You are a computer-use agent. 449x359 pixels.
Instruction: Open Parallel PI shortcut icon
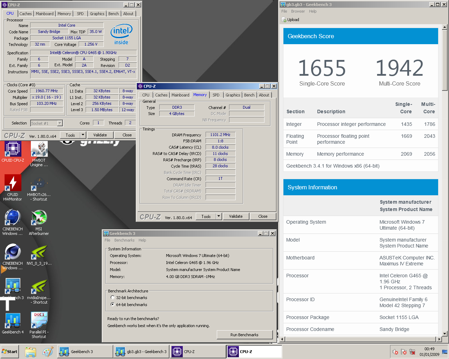pyautogui.click(x=39, y=325)
